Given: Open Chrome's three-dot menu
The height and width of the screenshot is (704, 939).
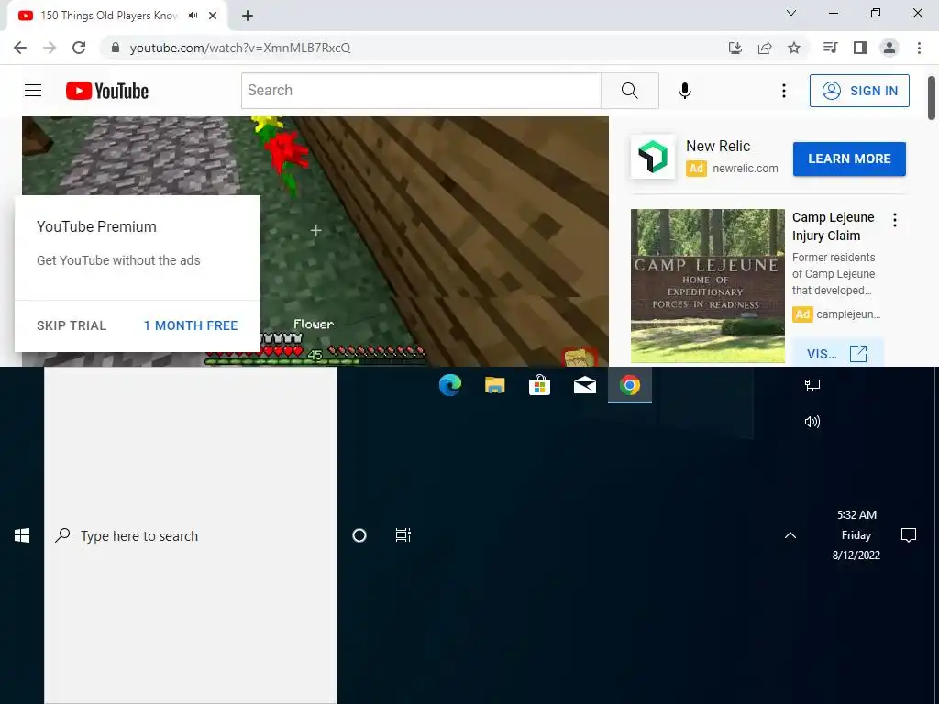Looking at the screenshot, I should click(x=919, y=48).
